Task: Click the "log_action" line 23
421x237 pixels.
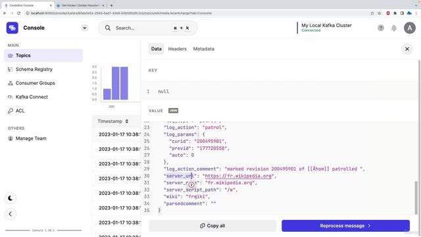Action: (x=195, y=127)
